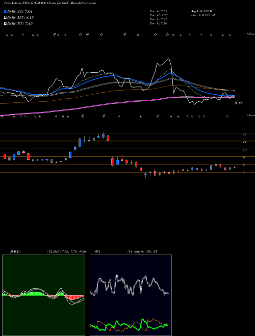Screen dimensions: 255x336
Task: Click the white DOW MT legend swatch
Action: pos(5,18)
